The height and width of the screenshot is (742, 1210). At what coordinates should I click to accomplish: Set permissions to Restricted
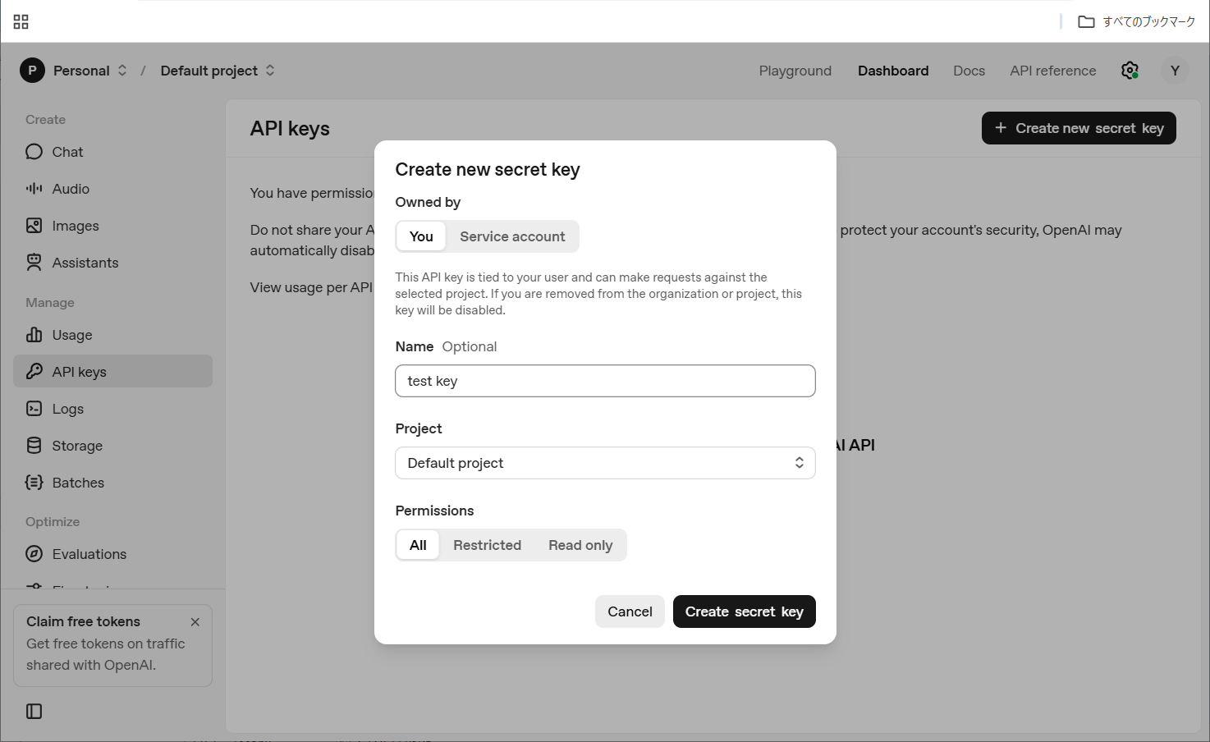coord(487,545)
